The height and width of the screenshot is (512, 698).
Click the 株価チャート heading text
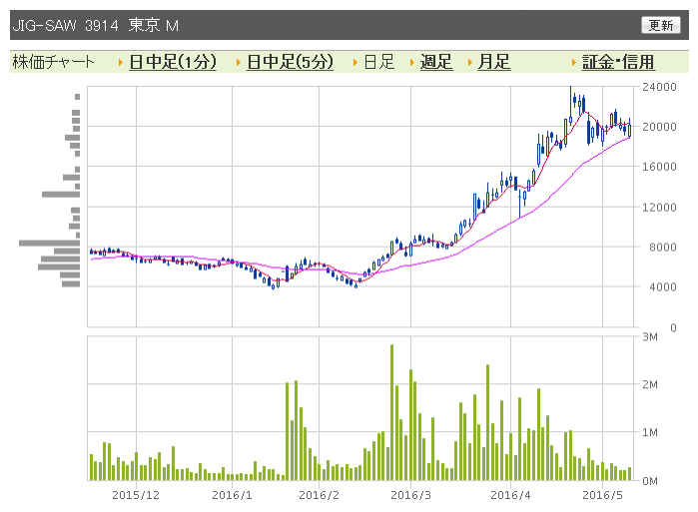tap(53, 62)
